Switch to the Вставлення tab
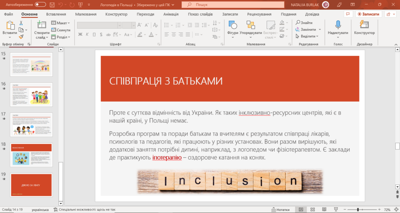 tap(56, 14)
